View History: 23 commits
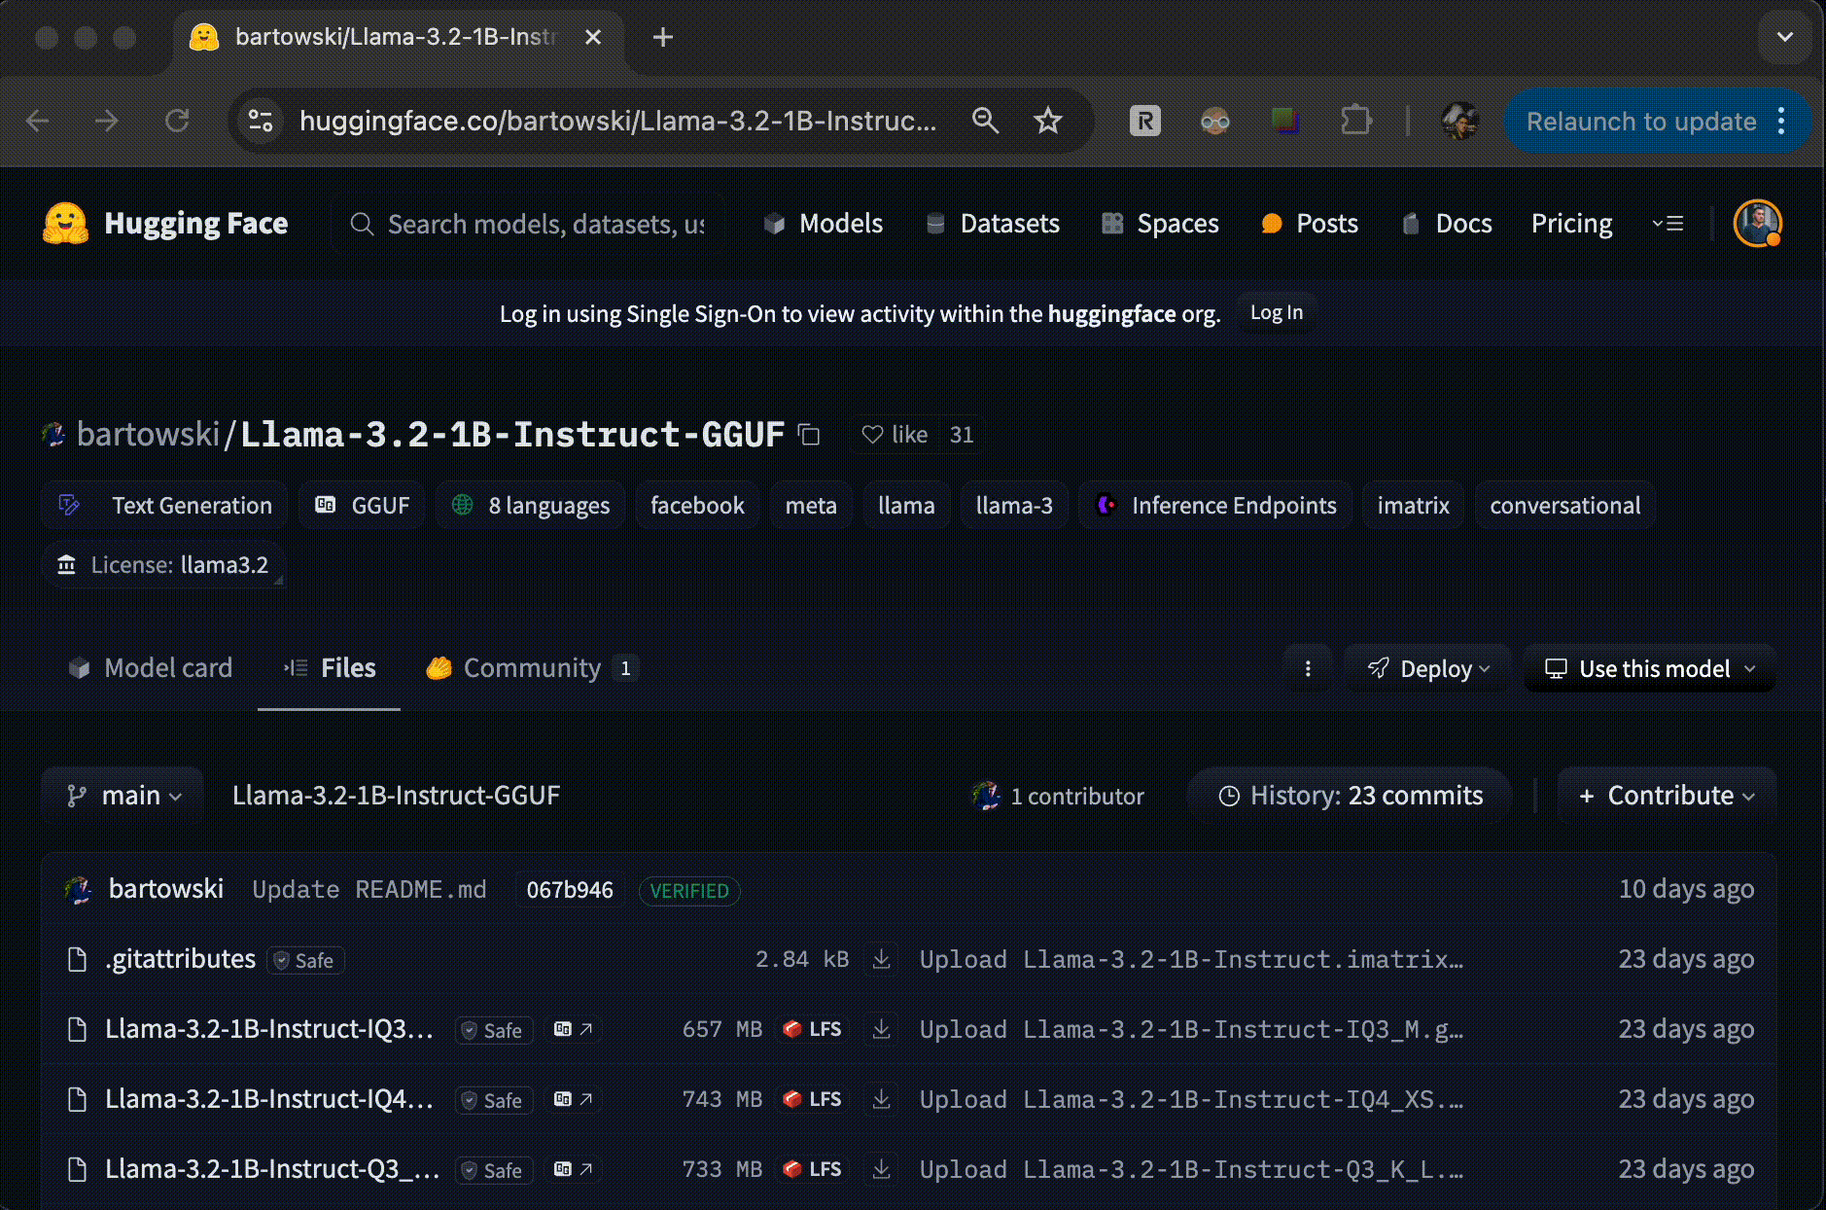1826x1210 pixels. click(x=1350, y=796)
